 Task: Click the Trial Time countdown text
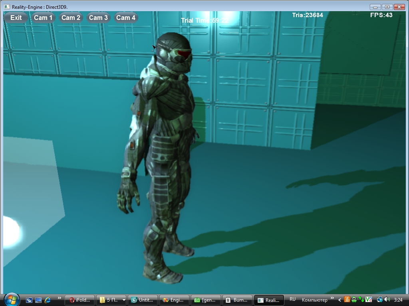tap(205, 21)
